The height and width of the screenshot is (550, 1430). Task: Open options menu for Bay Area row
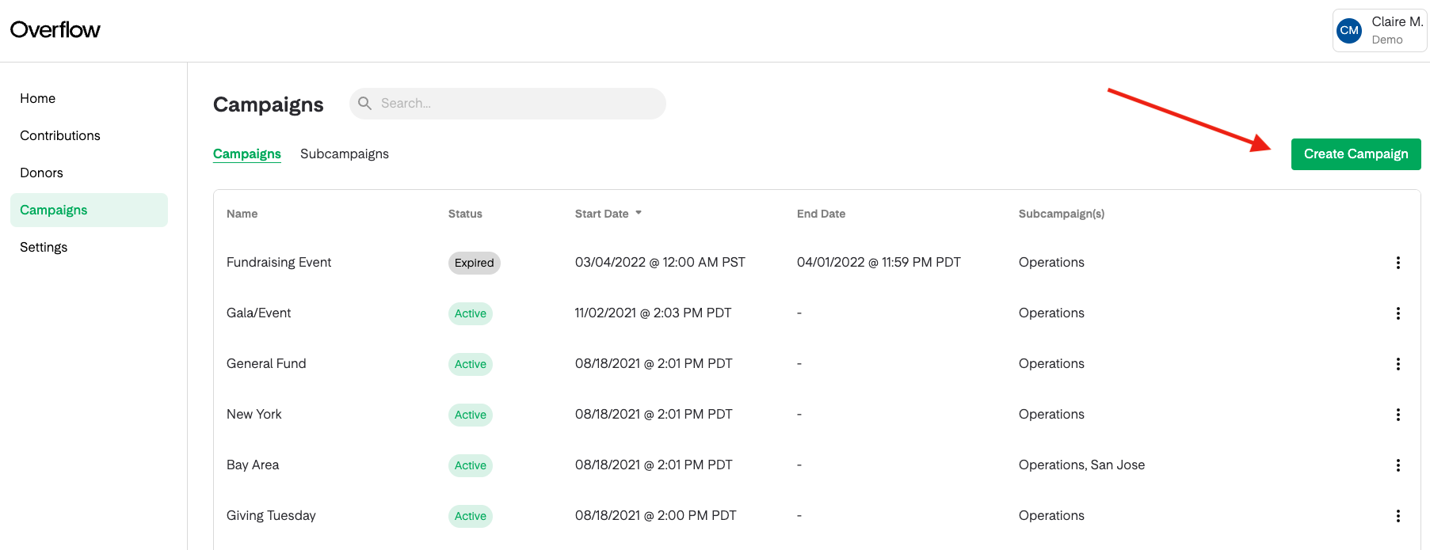click(1398, 465)
